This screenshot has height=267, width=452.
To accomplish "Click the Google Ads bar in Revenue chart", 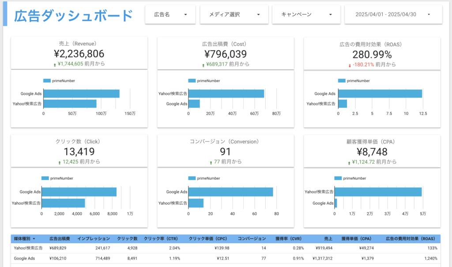I will (x=81, y=94).
